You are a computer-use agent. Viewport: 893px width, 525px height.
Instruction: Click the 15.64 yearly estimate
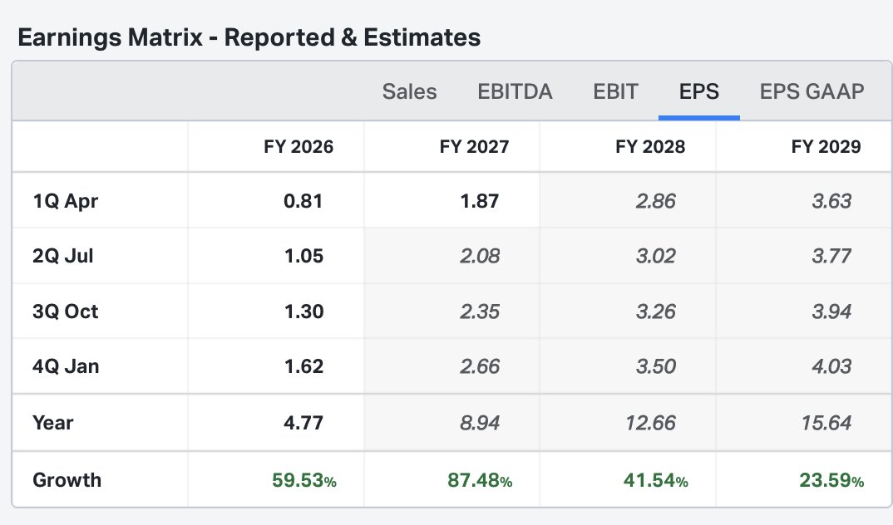(x=826, y=423)
